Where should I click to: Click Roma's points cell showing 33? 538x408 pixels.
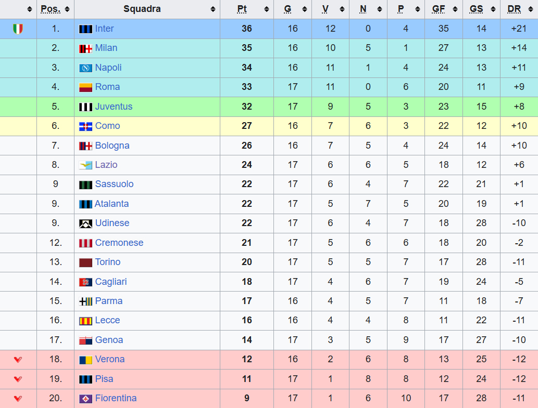(x=247, y=87)
